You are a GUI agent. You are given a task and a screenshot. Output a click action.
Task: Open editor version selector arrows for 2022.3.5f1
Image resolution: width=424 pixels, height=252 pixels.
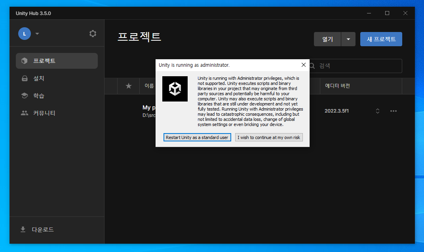point(378,111)
